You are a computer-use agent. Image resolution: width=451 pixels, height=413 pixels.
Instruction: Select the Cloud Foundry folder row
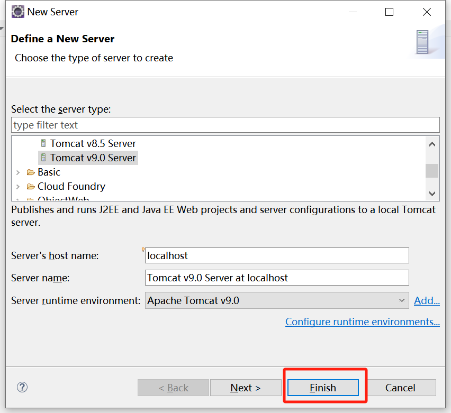71,187
